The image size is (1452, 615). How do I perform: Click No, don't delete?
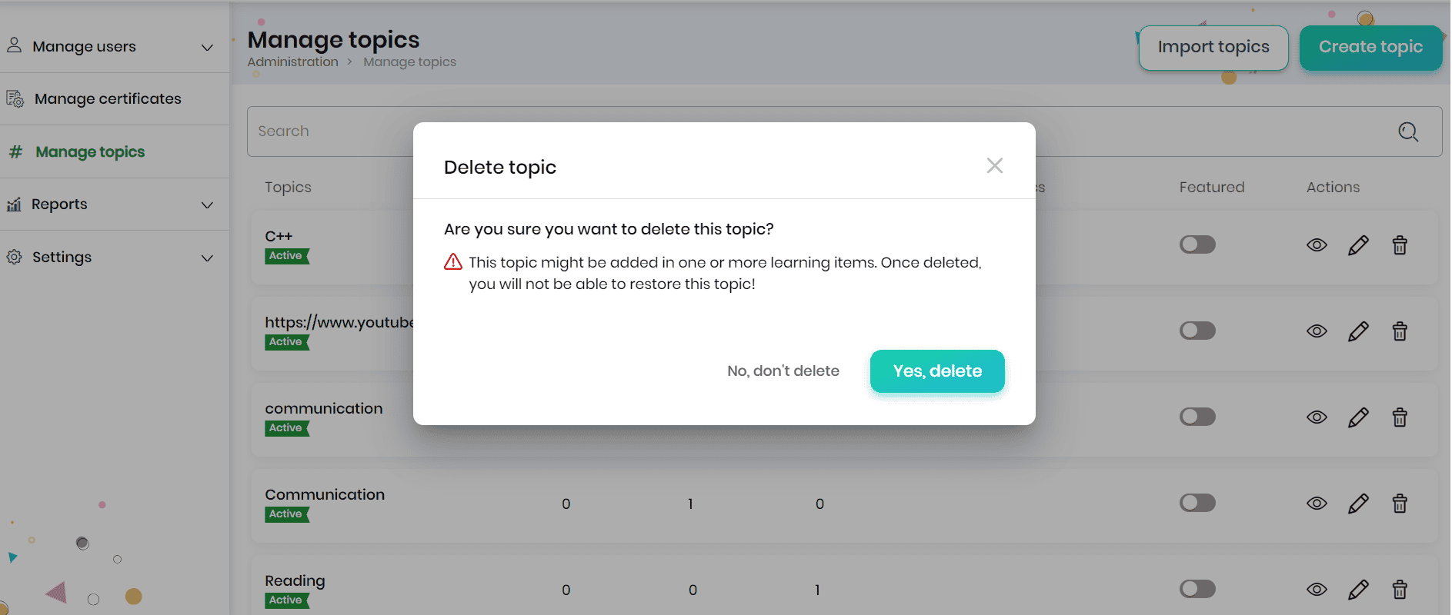click(x=783, y=371)
